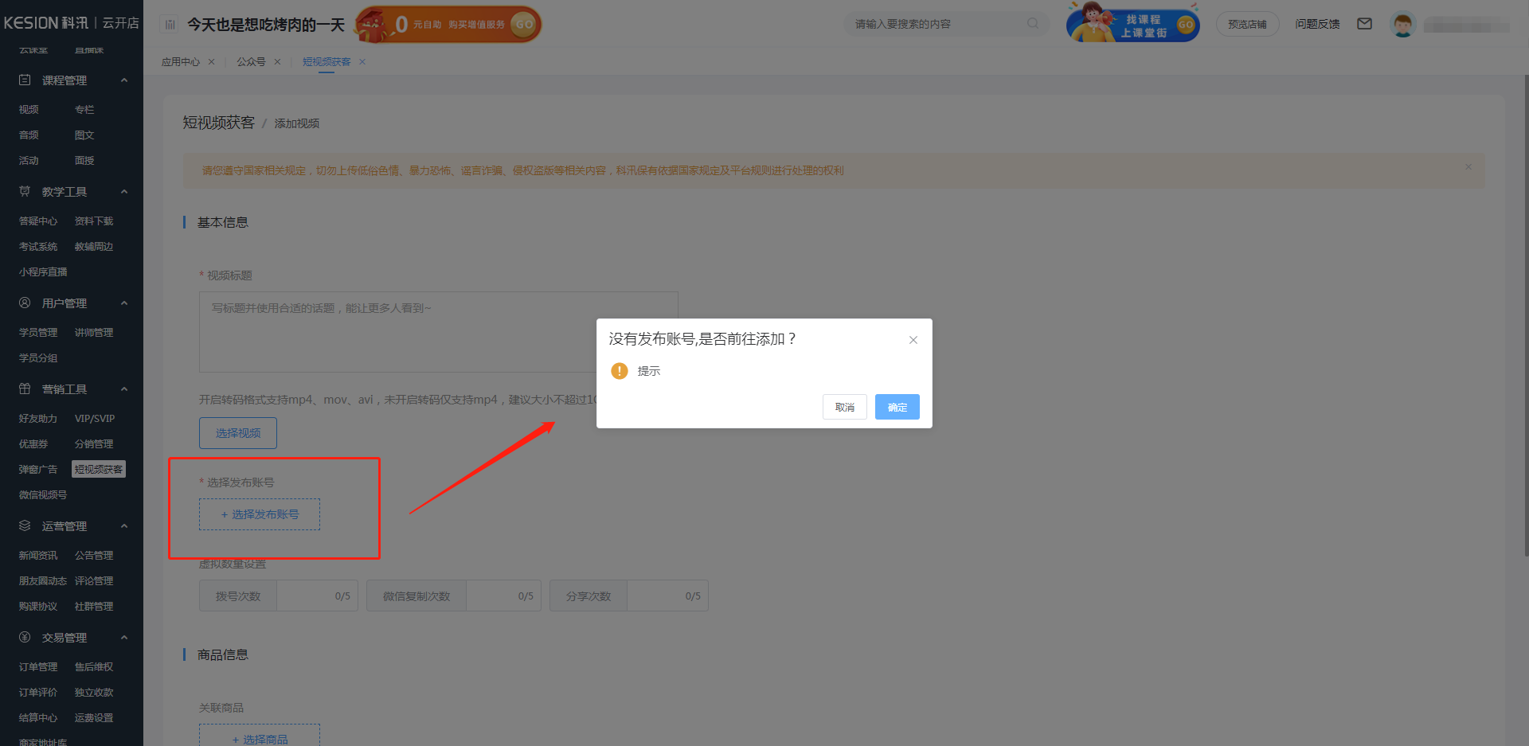This screenshot has width=1529, height=746.
Task: Click 确定 to confirm adding account
Action: click(897, 407)
